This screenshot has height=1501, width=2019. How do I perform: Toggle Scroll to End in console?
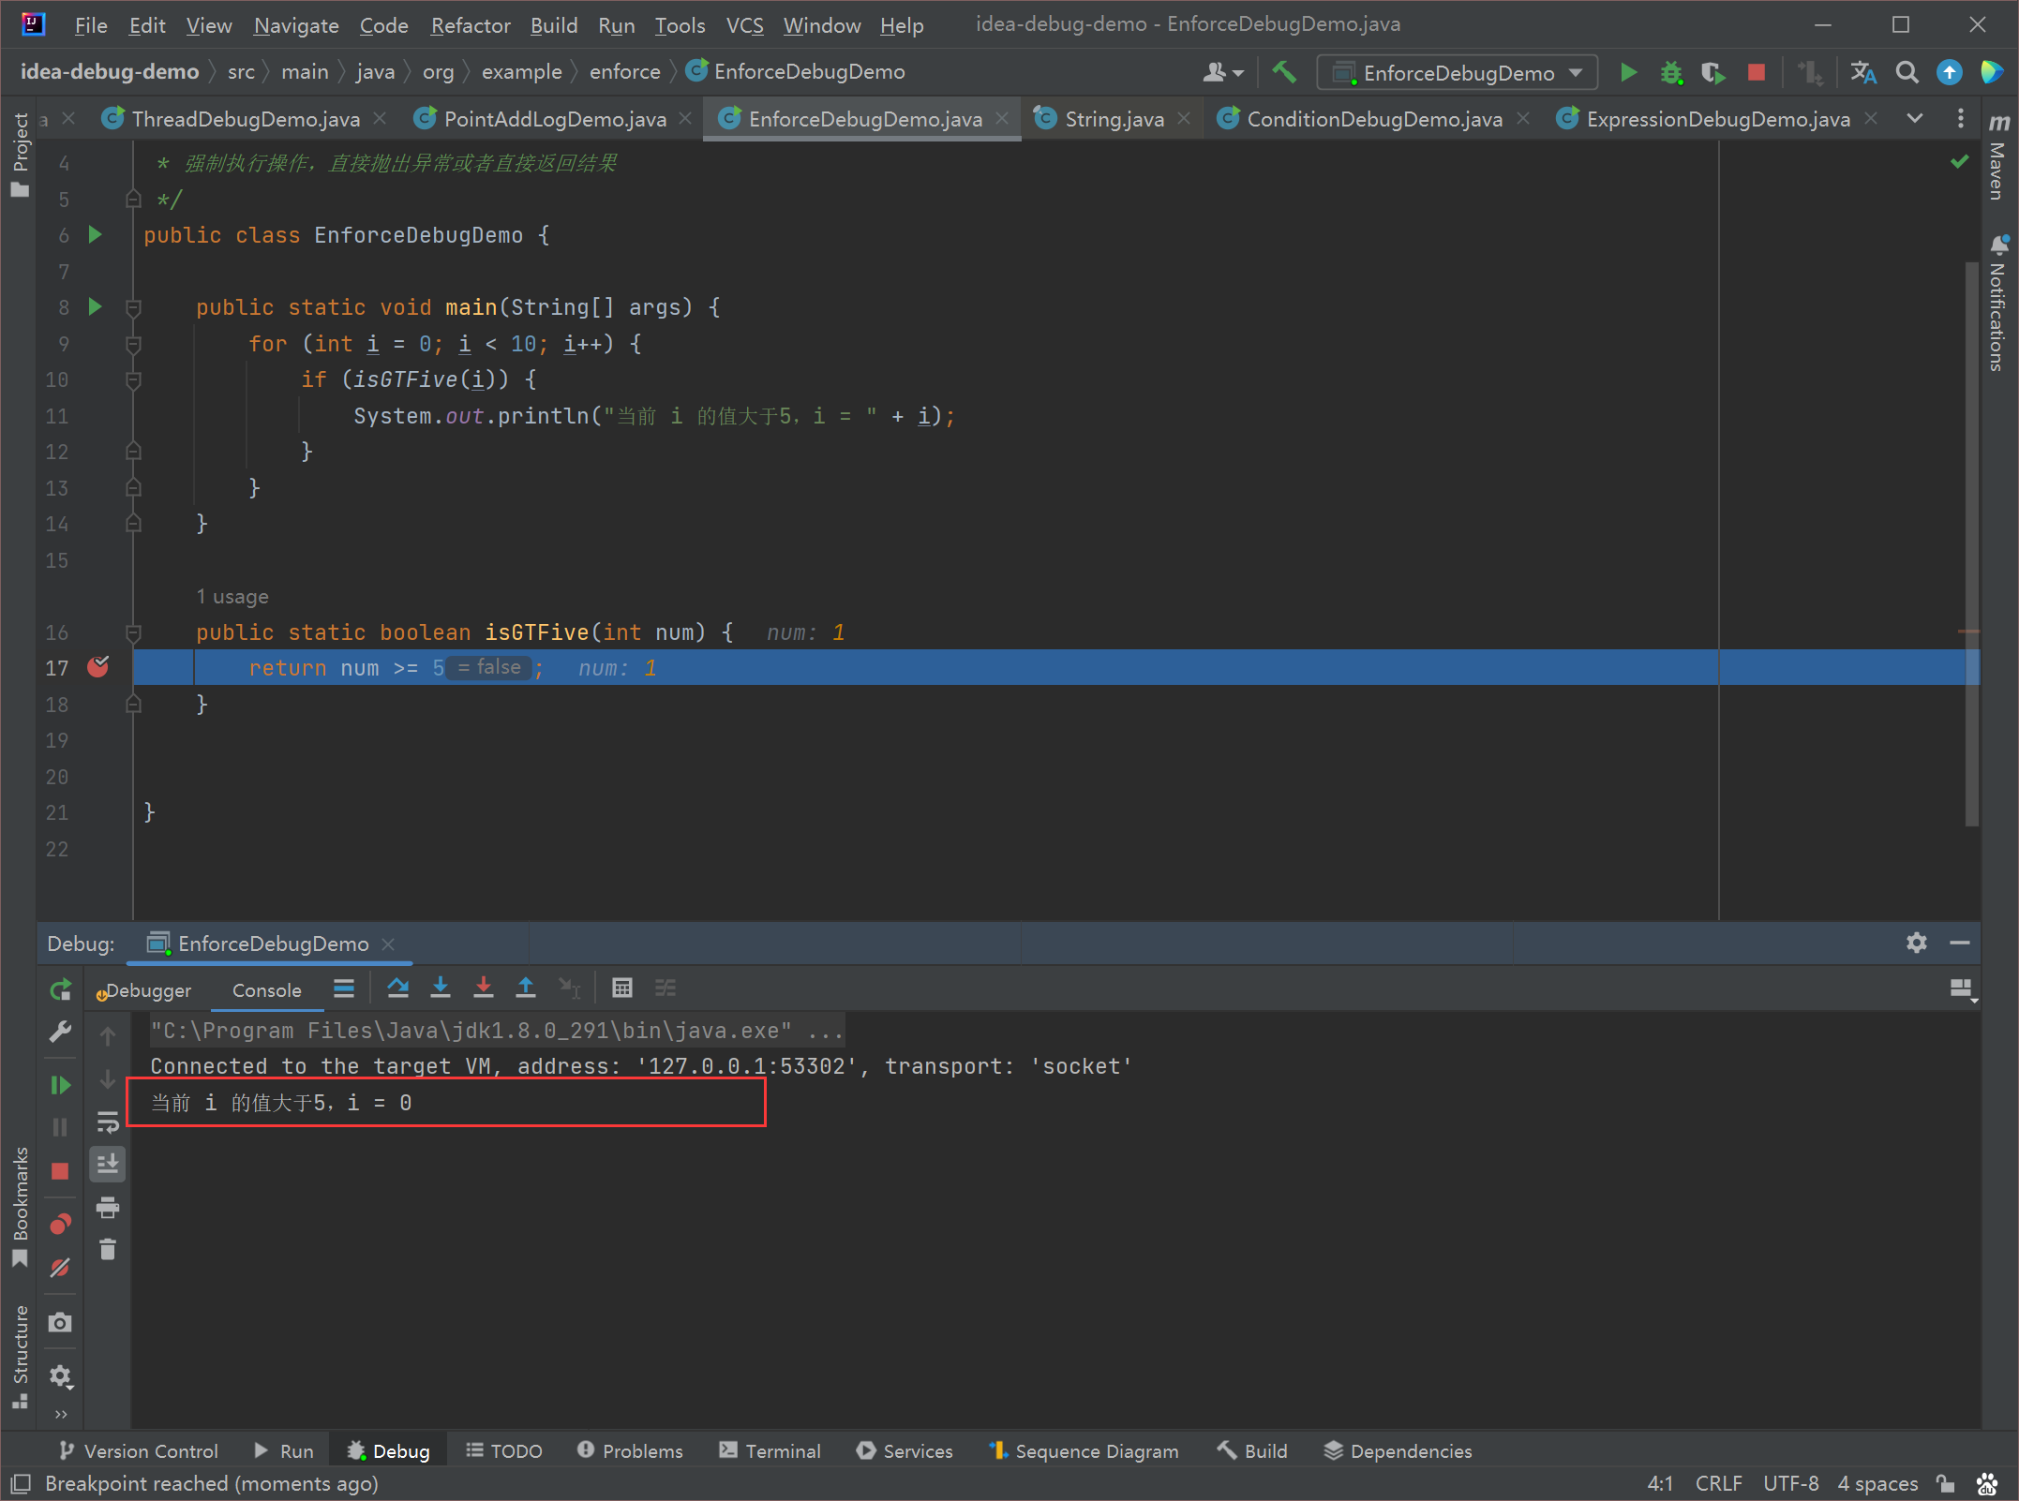[x=108, y=1165]
